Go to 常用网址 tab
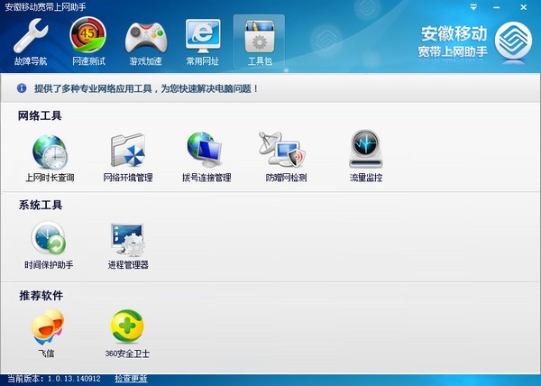Screen dimensions: 541x386 (203, 42)
